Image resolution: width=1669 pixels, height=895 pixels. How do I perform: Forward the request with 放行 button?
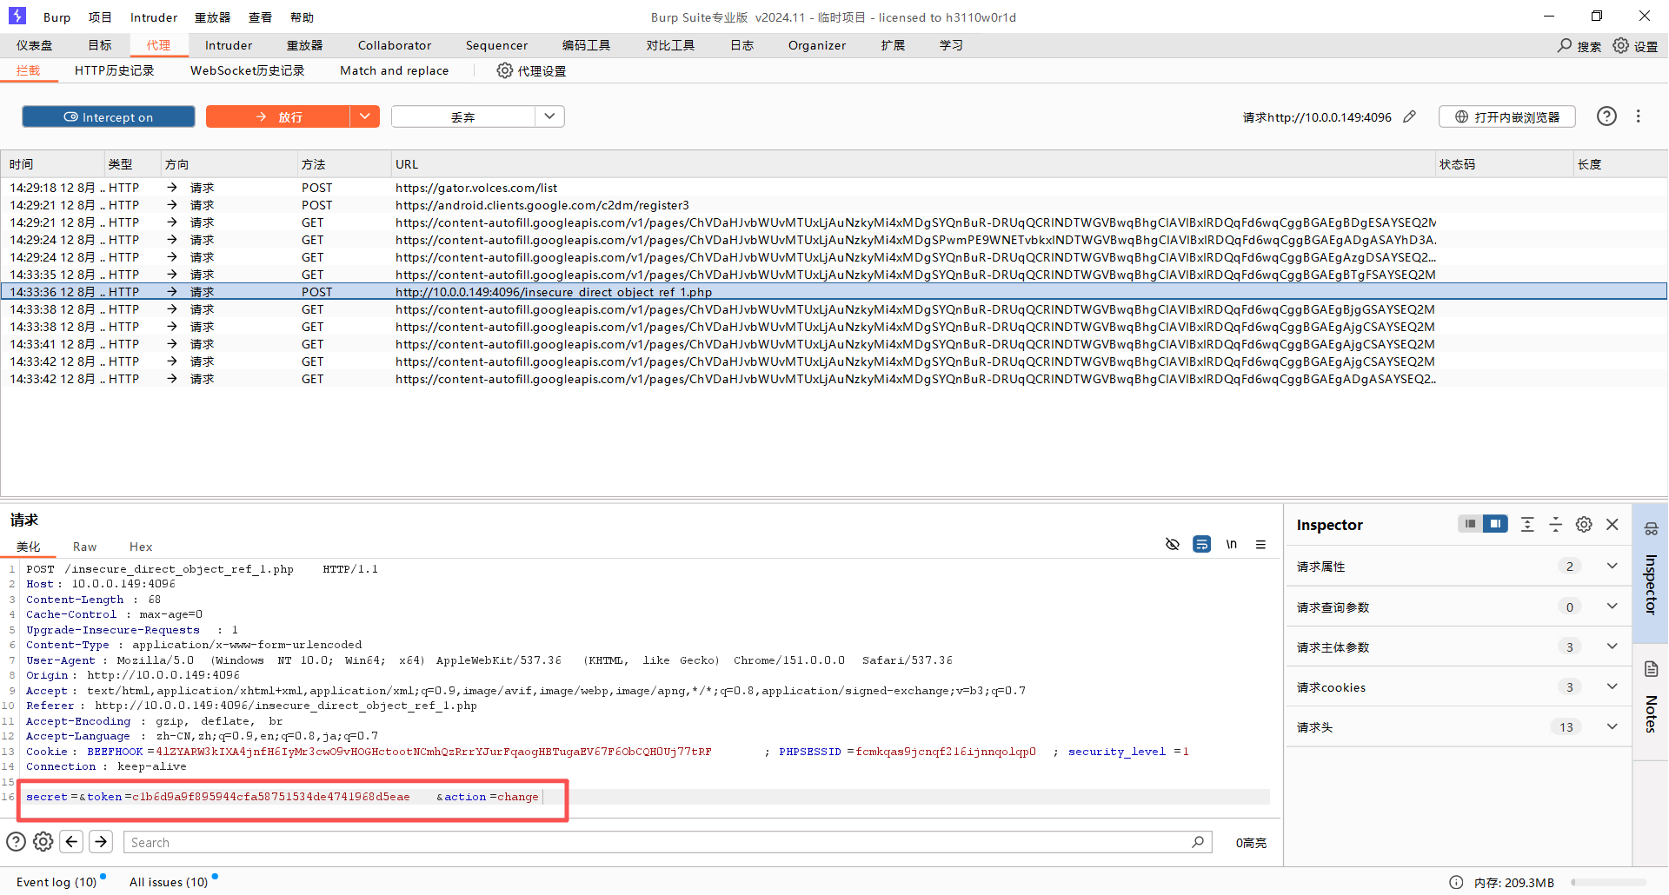click(278, 116)
